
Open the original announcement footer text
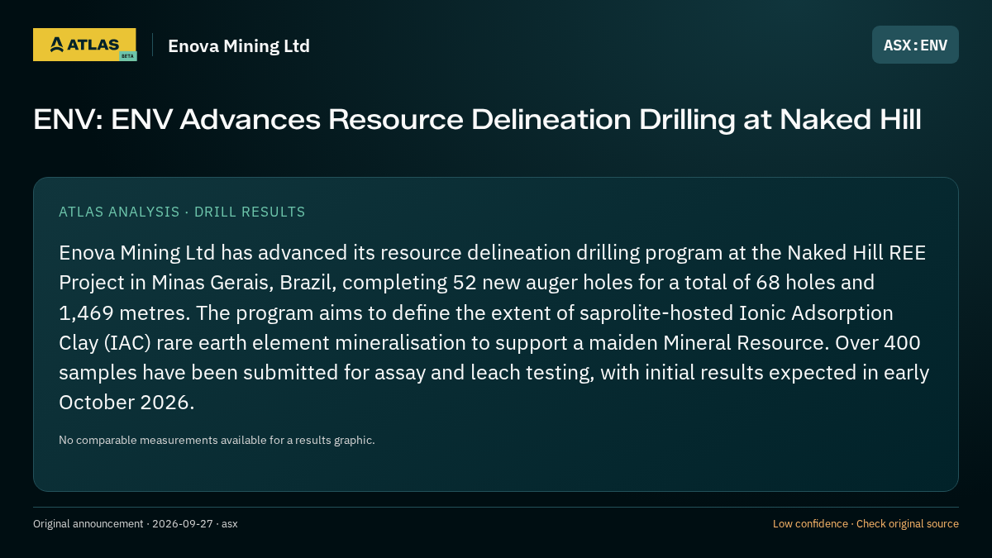tap(136, 524)
